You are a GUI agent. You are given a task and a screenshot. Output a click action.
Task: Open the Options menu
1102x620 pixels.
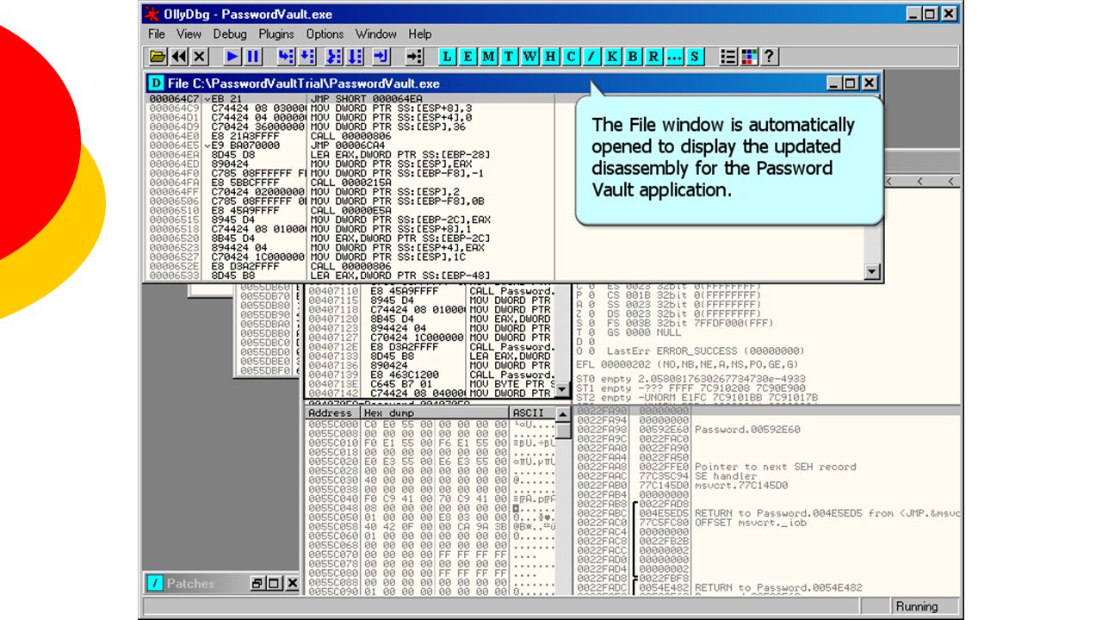[325, 34]
